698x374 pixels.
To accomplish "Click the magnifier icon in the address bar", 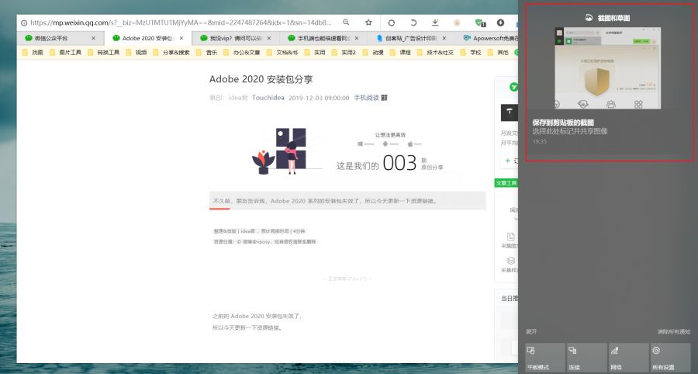I will pos(346,23).
